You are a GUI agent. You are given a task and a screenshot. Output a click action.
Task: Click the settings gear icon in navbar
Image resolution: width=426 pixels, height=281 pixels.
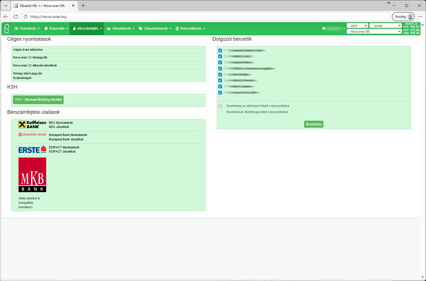click(324, 29)
